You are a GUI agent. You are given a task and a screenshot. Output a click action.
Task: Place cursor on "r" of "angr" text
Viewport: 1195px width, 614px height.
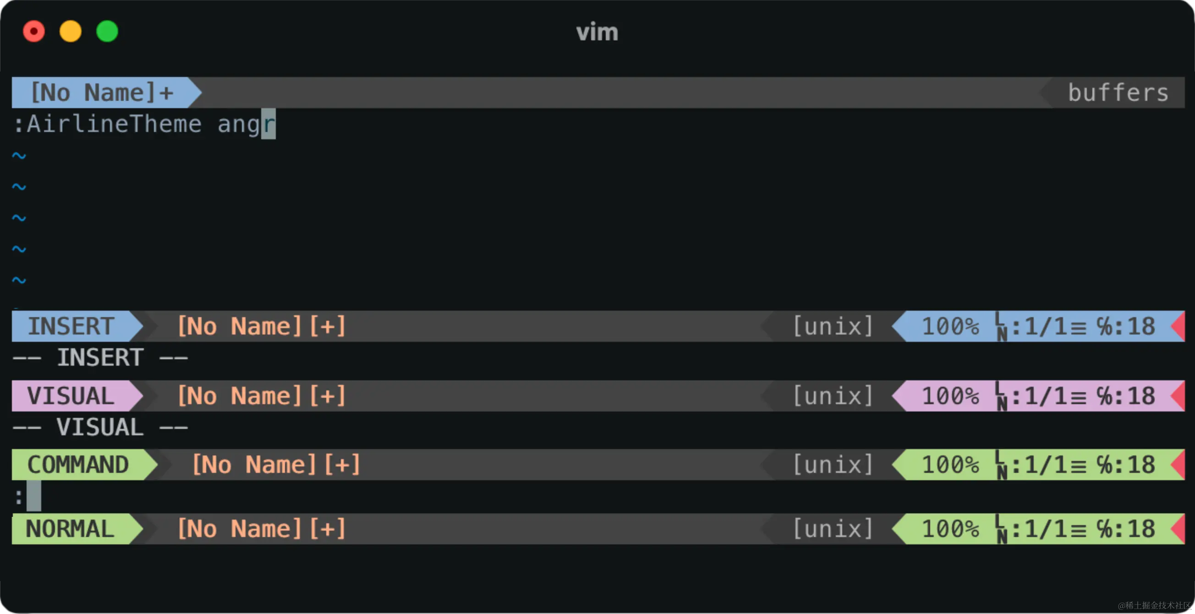(269, 124)
